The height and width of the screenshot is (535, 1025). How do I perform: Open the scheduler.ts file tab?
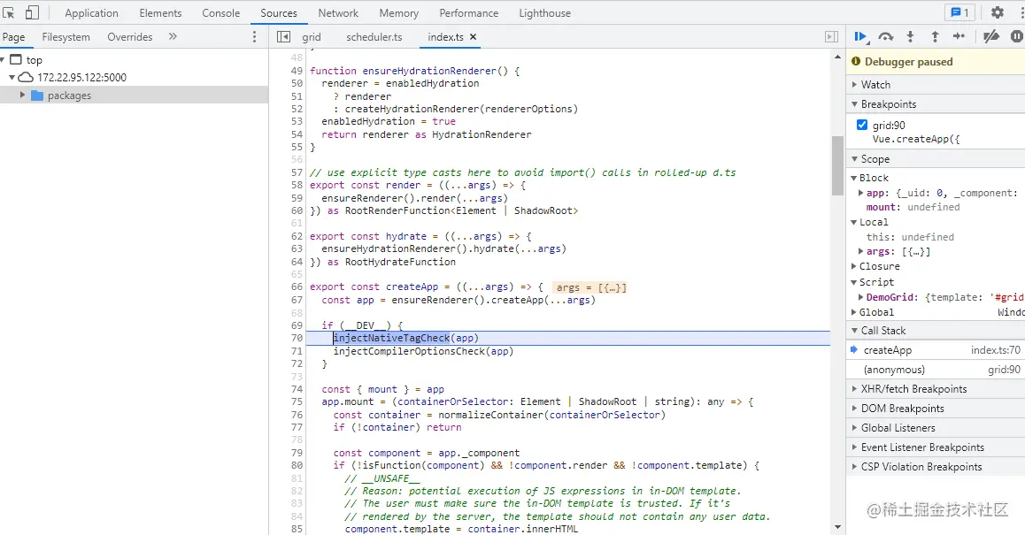pos(374,37)
